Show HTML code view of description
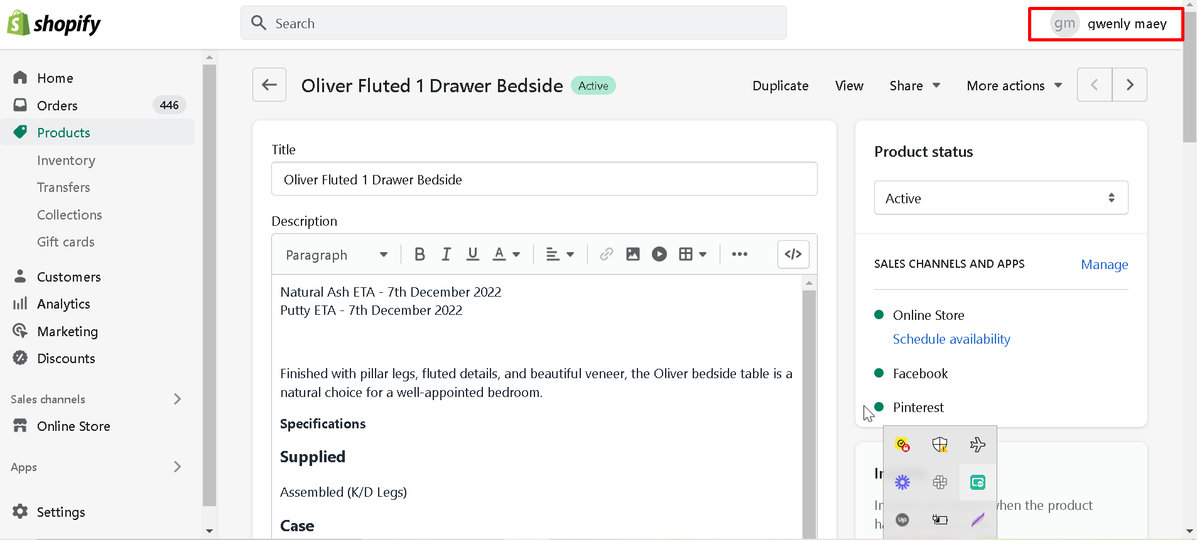Viewport: 1197px width, 540px height. [x=793, y=254]
